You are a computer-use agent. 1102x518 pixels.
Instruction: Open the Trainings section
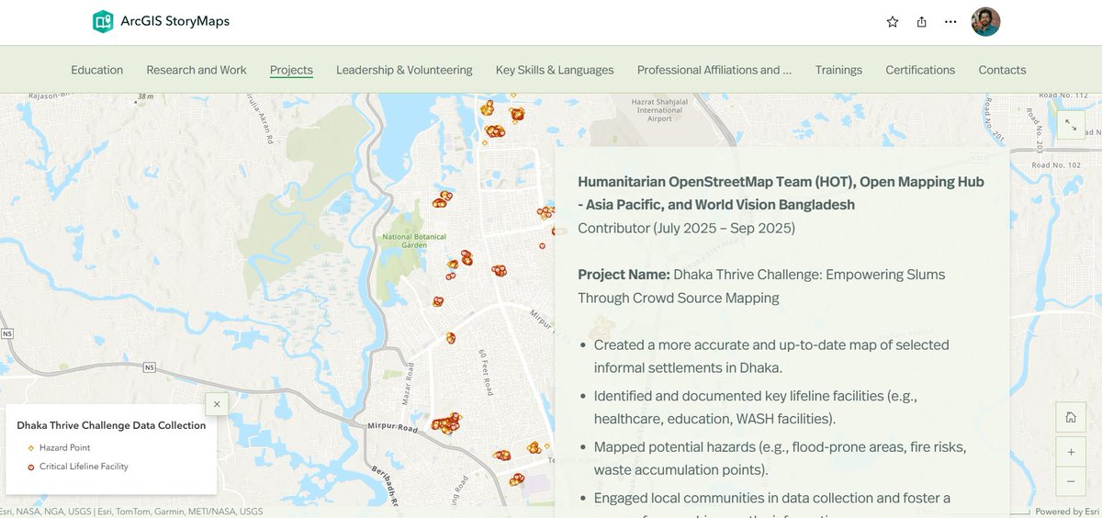tap(838, 70)
